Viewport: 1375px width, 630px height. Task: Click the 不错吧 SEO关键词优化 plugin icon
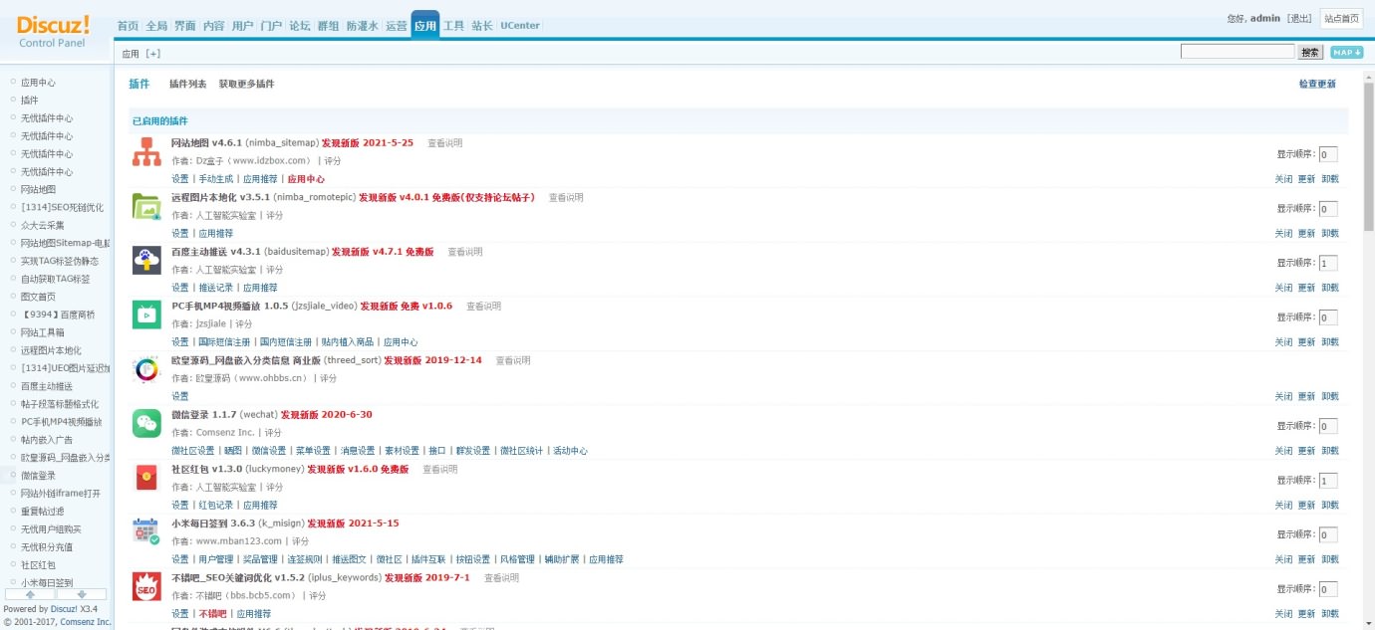[x=146, y=586]
